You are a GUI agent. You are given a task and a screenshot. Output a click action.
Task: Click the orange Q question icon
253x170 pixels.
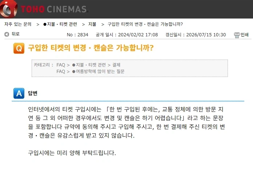click(x=19, y=48)
